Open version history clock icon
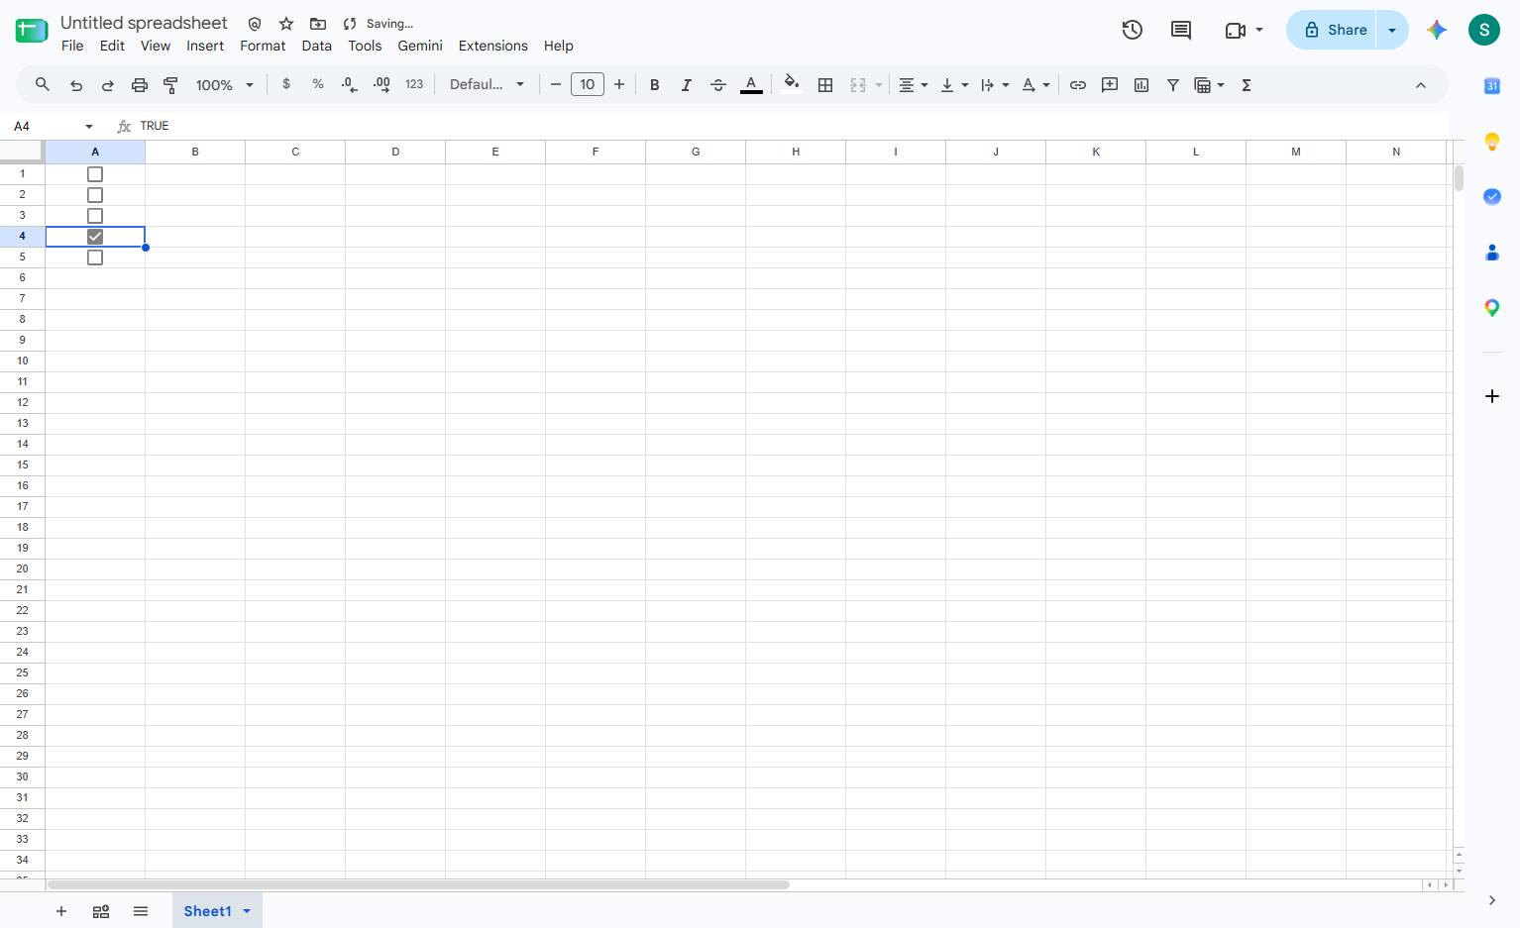Image resolution: width=1520 pixels, height=928 pixels. tap(1133, 30)
